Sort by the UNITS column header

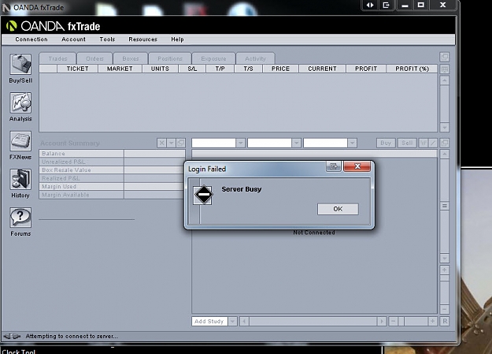click(x=160, y=69)
